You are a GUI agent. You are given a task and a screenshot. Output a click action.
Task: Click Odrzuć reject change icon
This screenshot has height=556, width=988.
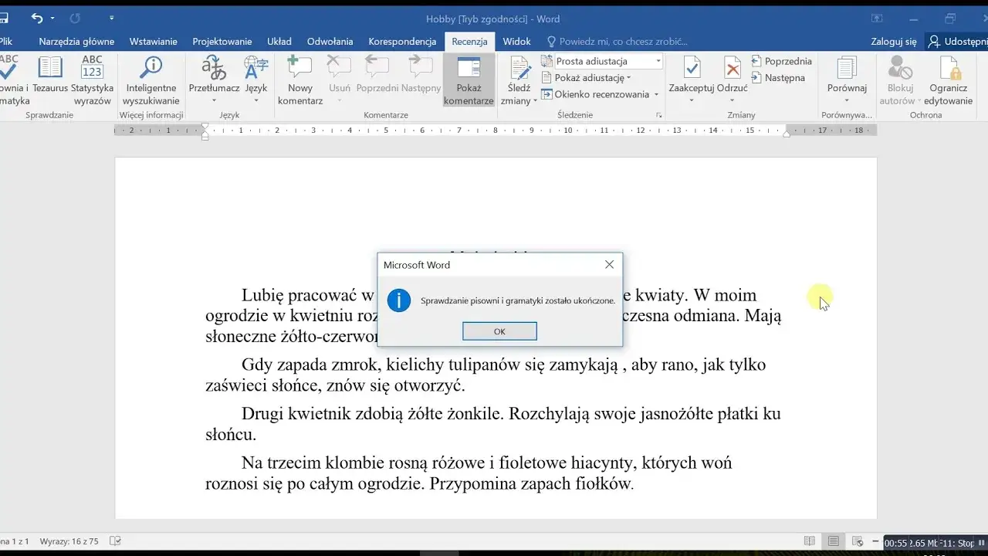point(732,69)
